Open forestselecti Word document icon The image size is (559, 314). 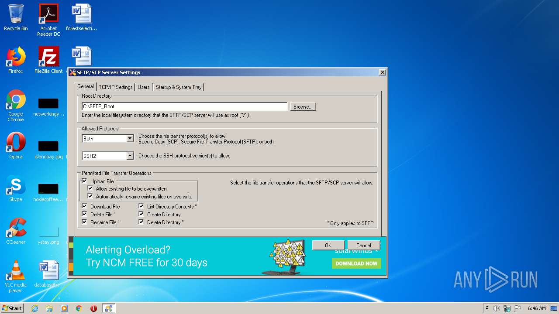click(x=81, y=17)
